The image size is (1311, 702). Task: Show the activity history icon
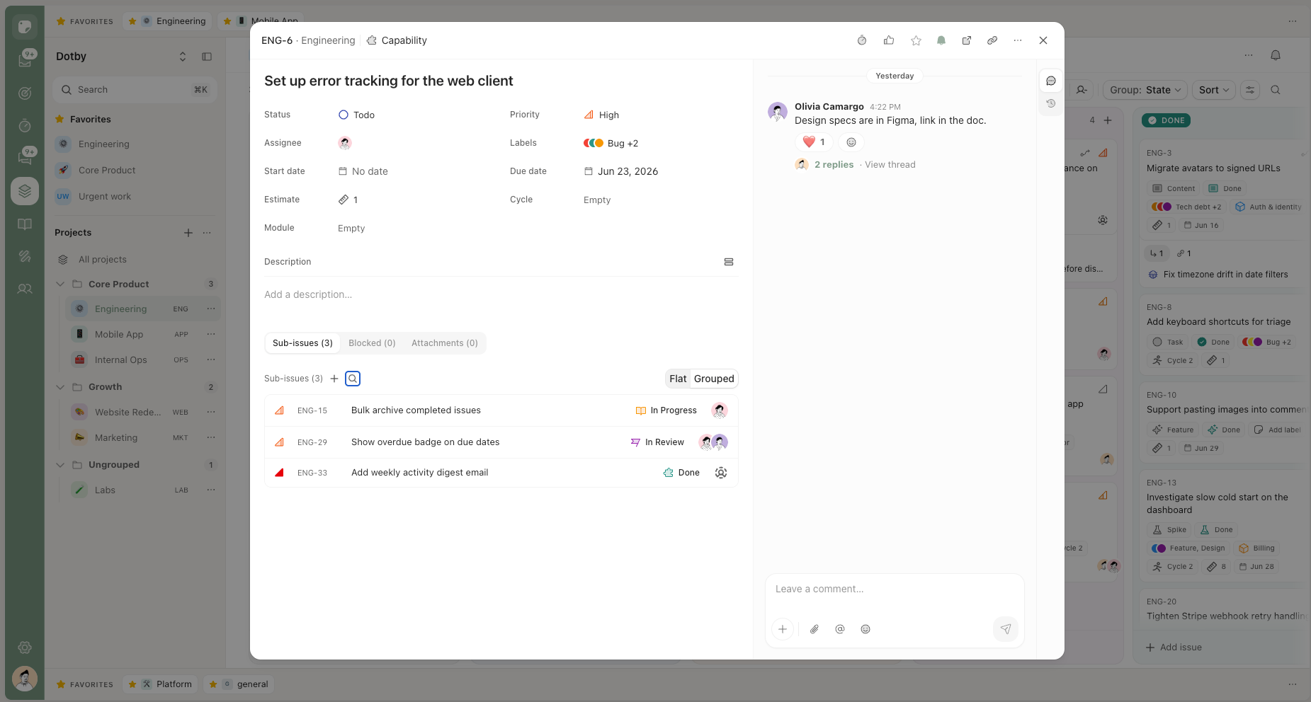click(1051, 103)
